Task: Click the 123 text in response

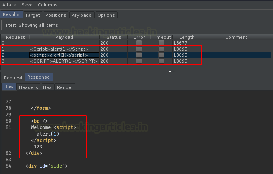Action: [x=38, y=147]
